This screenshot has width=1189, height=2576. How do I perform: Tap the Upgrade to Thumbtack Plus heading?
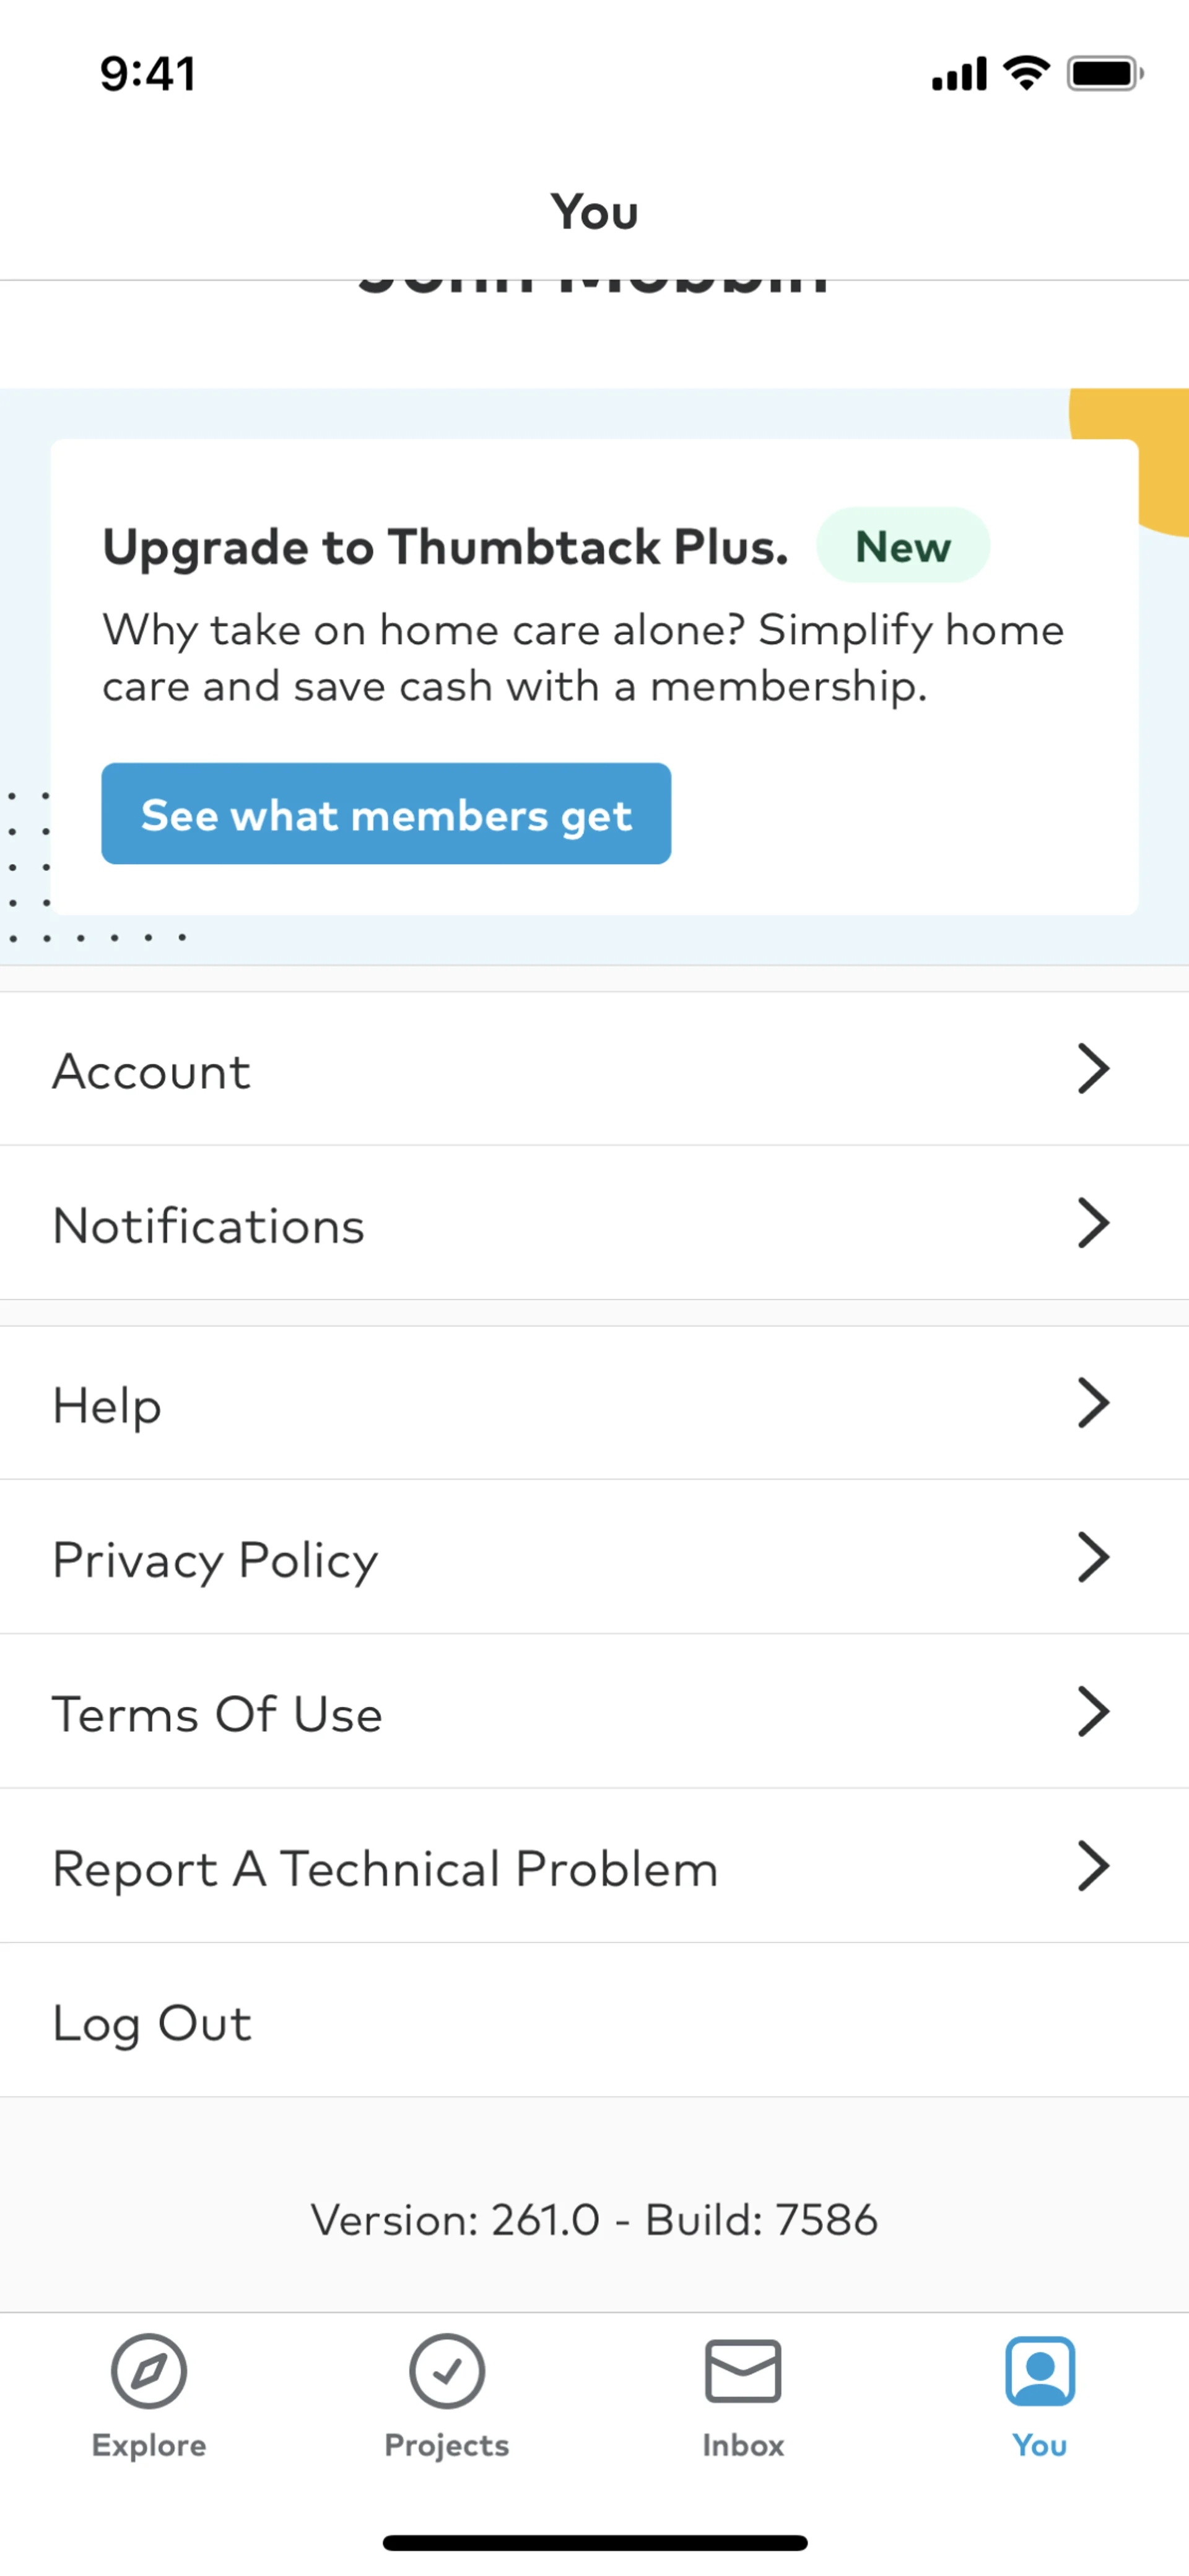coord(445,547)
